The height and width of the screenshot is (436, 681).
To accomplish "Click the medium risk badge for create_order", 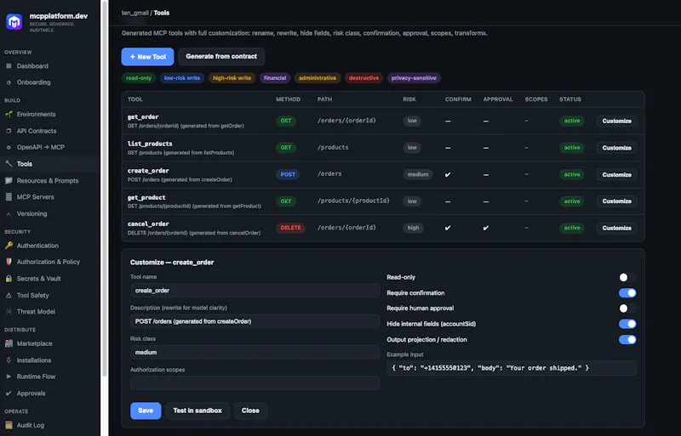I will (418, 174).
